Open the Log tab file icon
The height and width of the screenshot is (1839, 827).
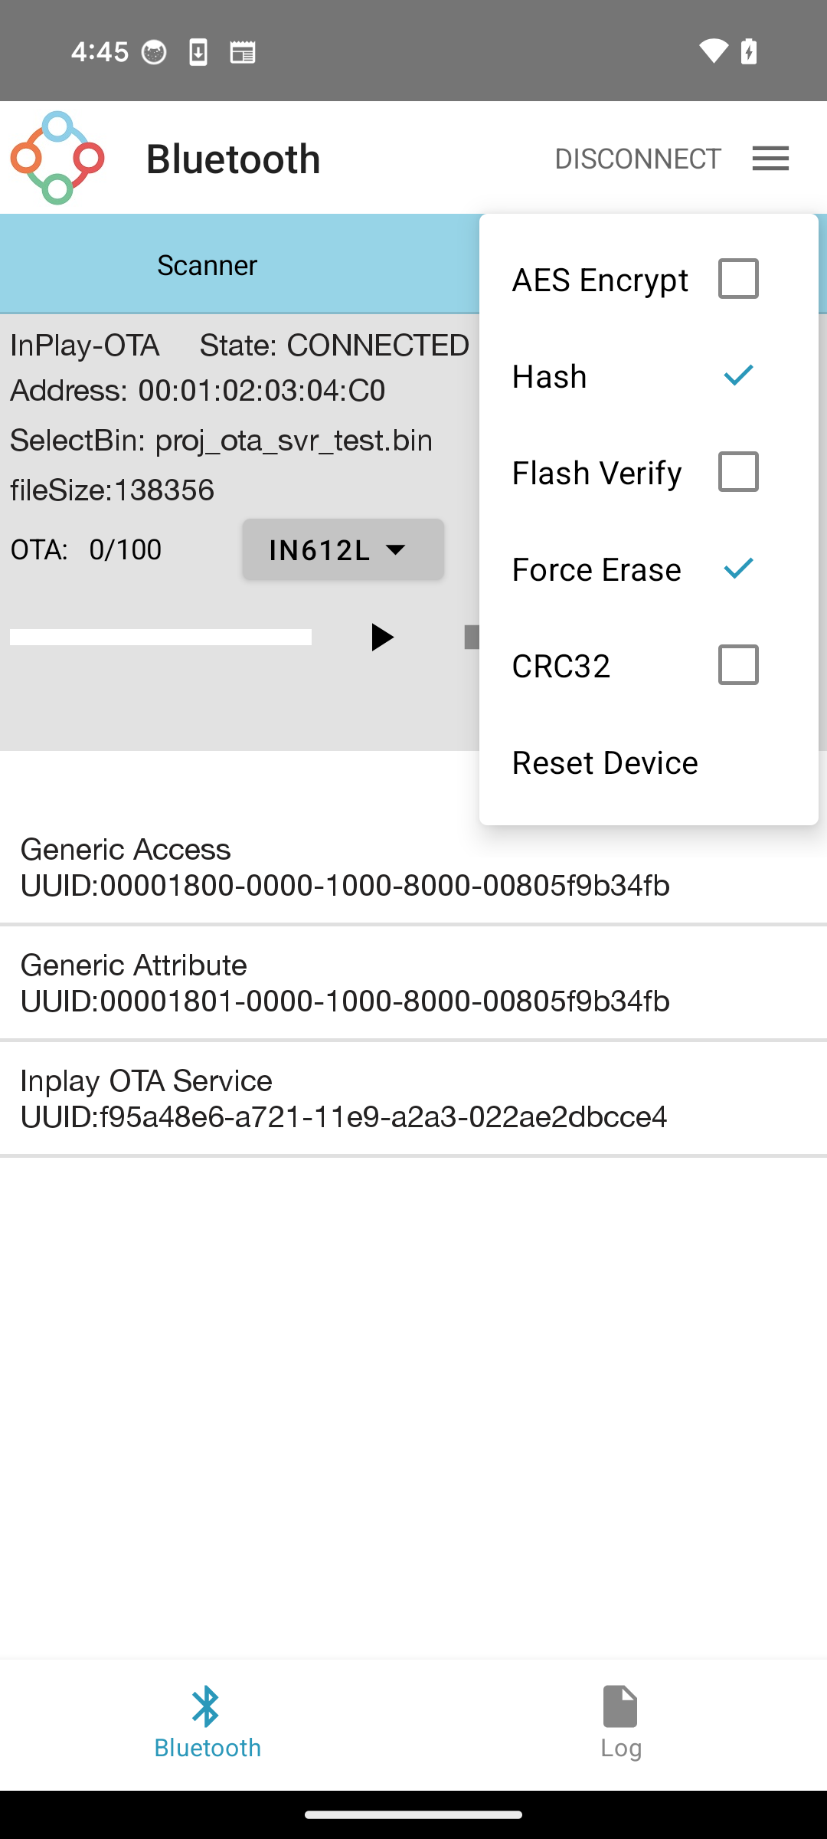620,1706
